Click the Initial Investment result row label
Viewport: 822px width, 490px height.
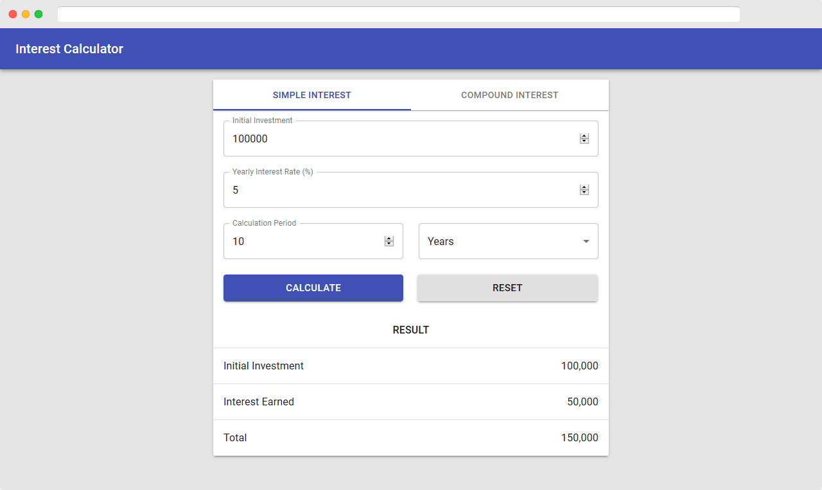263,366
